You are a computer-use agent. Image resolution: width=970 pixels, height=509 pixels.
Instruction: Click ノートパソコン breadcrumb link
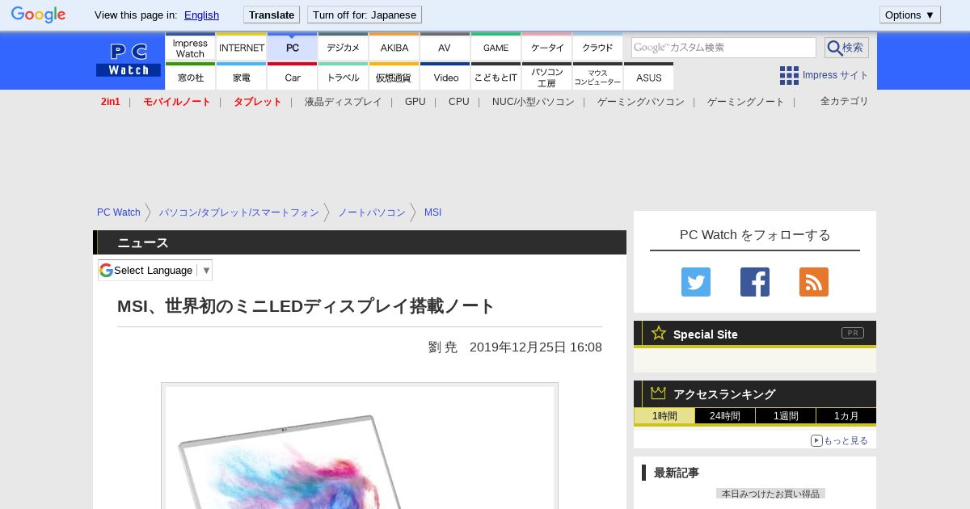pos(371,212)
